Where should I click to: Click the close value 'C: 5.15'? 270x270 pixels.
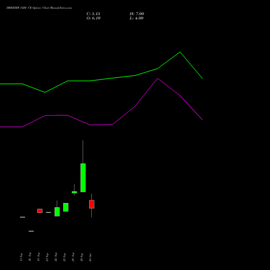coord(93,14)
